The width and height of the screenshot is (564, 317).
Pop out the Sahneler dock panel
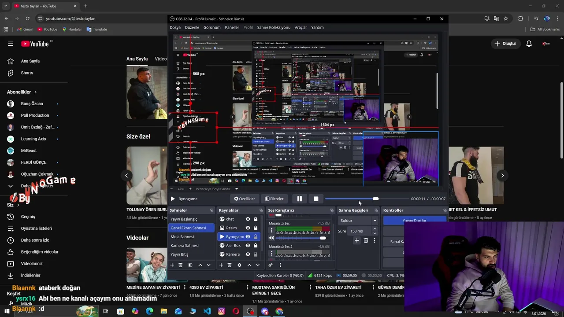pyautogui.click(x=212, y=210)
